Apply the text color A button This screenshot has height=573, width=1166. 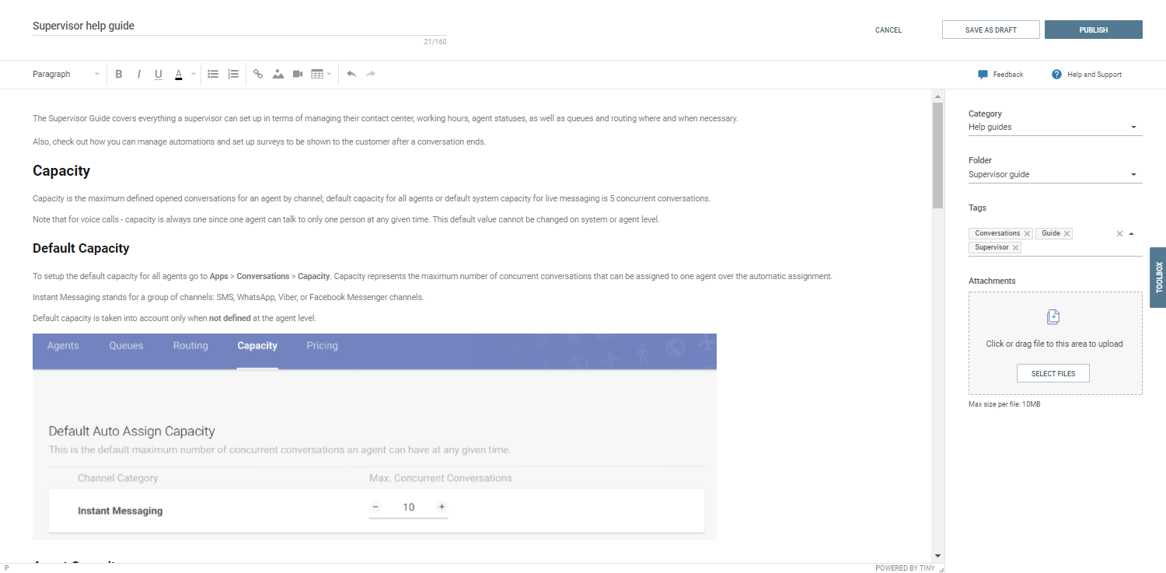tap(178, 75)
